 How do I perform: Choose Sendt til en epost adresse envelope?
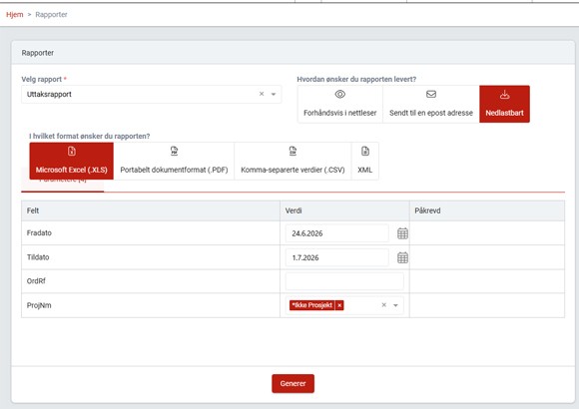431,104
